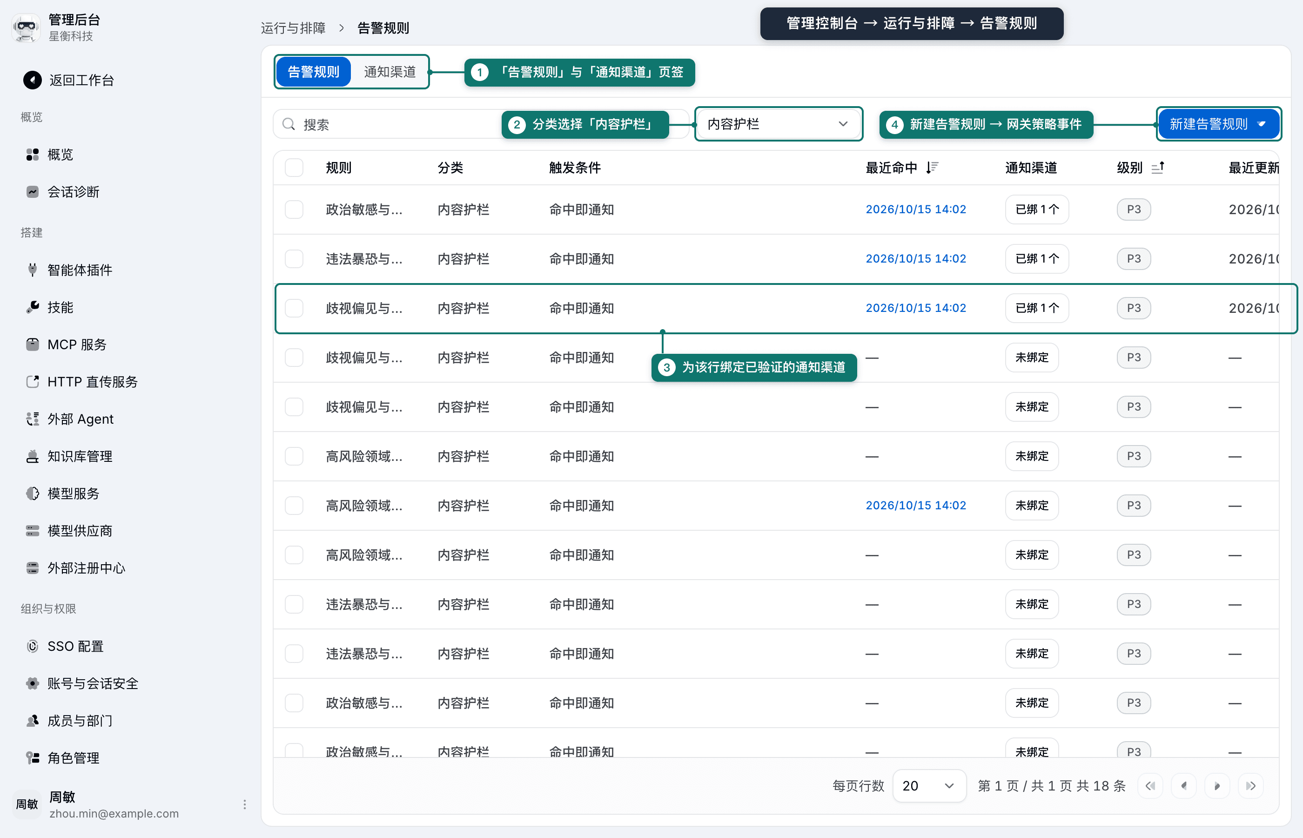Screen dimensions: 1303x838
Task: Sort by 最近命中 column sort icon
Action: click(x=932, y=168)
